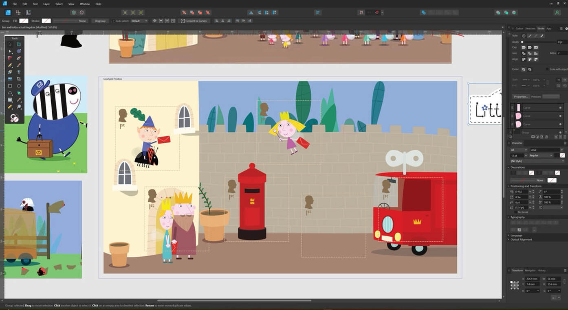Set stroke style to none

click(524, 36)
